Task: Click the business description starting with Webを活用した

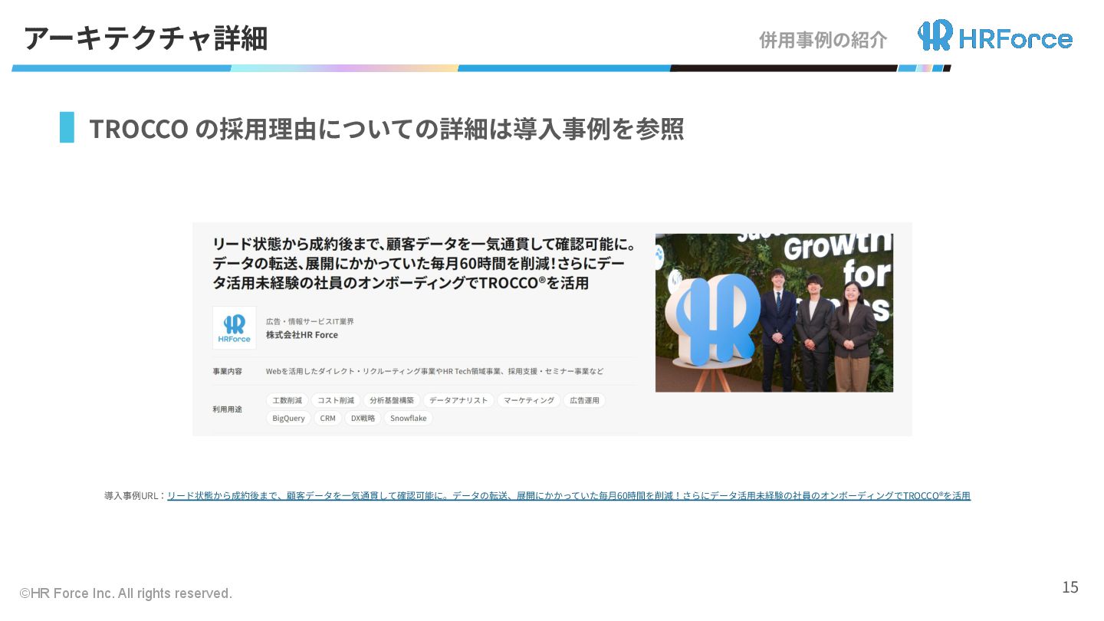Action: [435, 371]
